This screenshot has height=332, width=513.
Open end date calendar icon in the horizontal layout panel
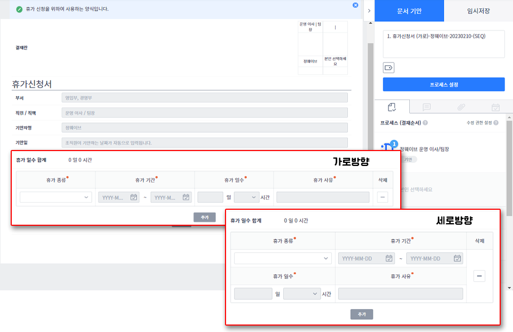(186, 197)
